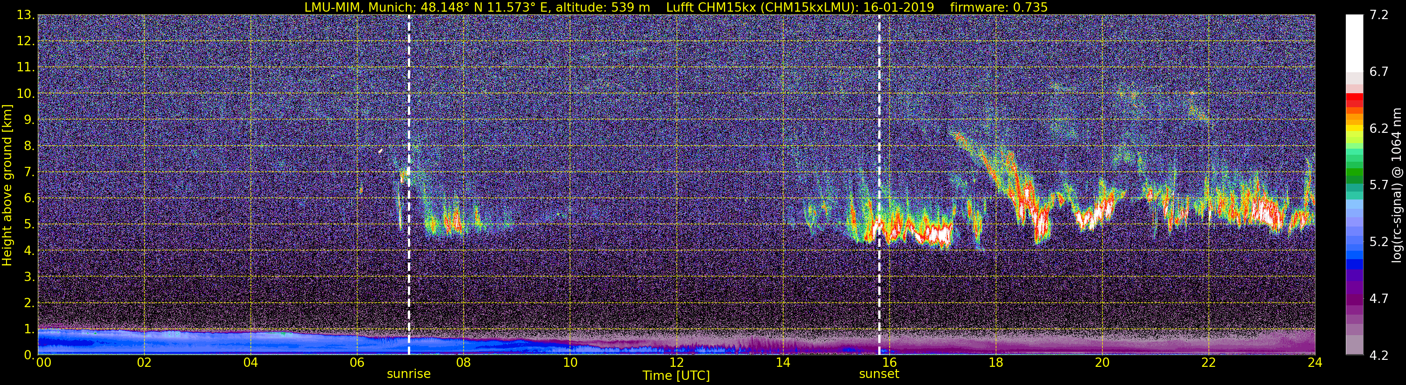
Task: Click the time axis tick label '02'
Action: click(x=144, y=363)
